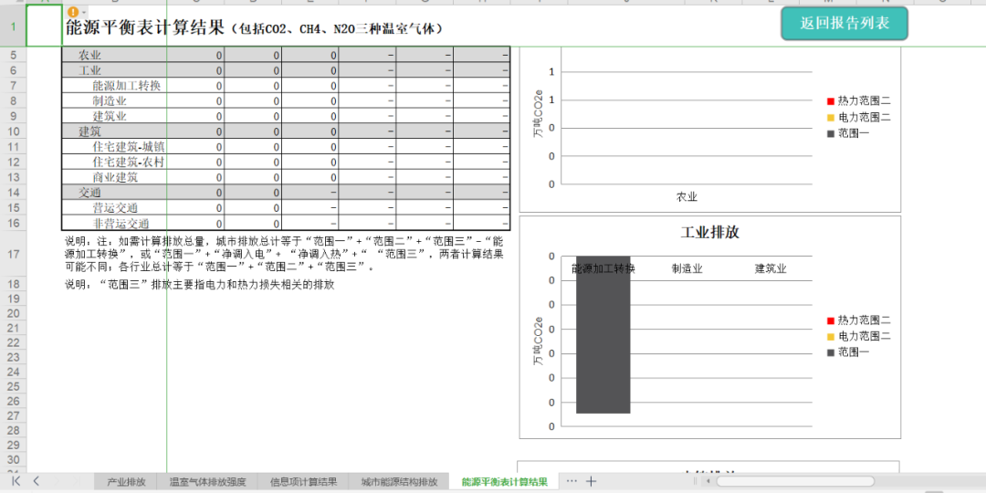Click 万吨CO2e axis title in 工业排放 chart
Screen dimensions: 986x493
click(539, 342)
